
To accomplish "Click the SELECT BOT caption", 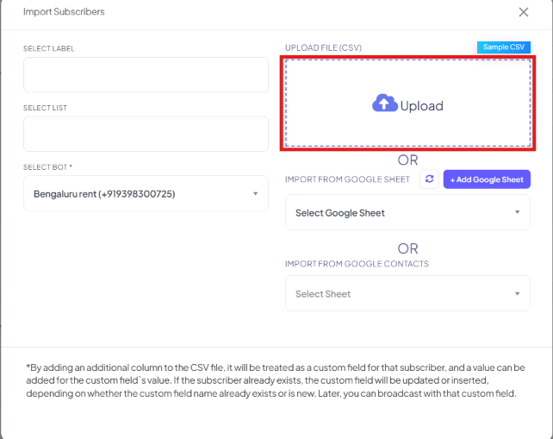I will pos(47,167).
